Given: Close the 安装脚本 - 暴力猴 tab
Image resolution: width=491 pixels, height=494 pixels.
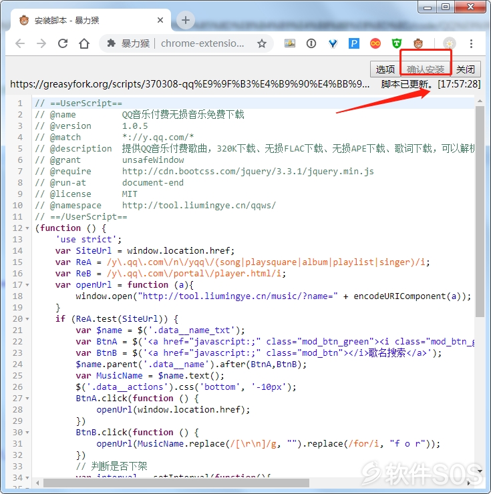Looking at the screenshot, I should click(x=160, y=20).
